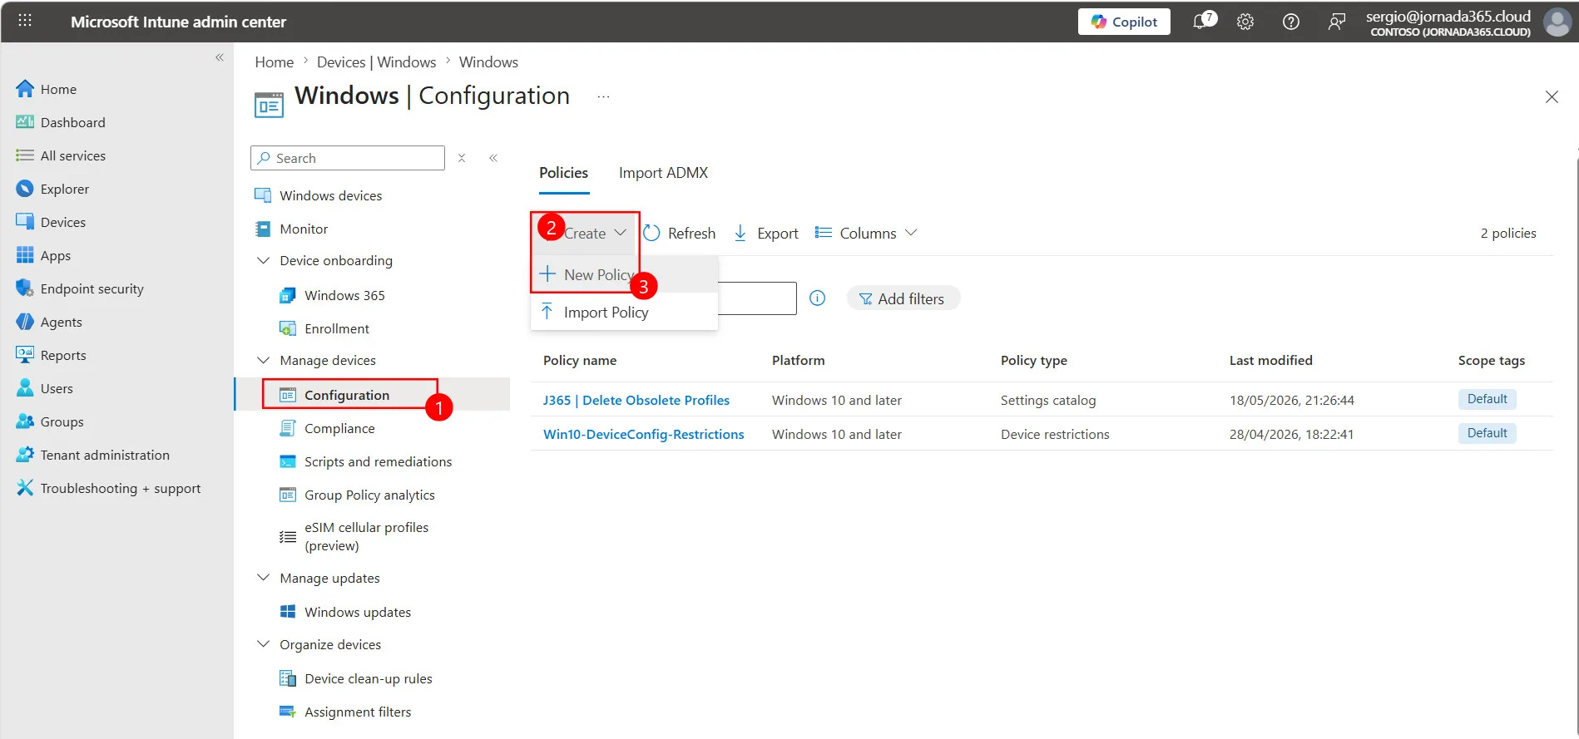Open the Columns dropdown
The image size is (1579, 739).
[x=866, y=234]
